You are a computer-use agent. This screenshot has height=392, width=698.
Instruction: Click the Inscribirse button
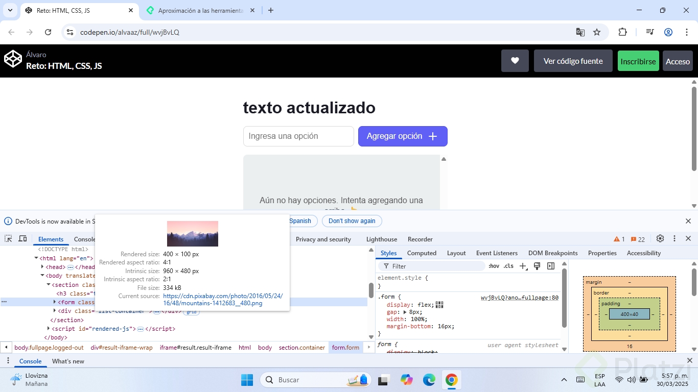click(x=638, y=61)
